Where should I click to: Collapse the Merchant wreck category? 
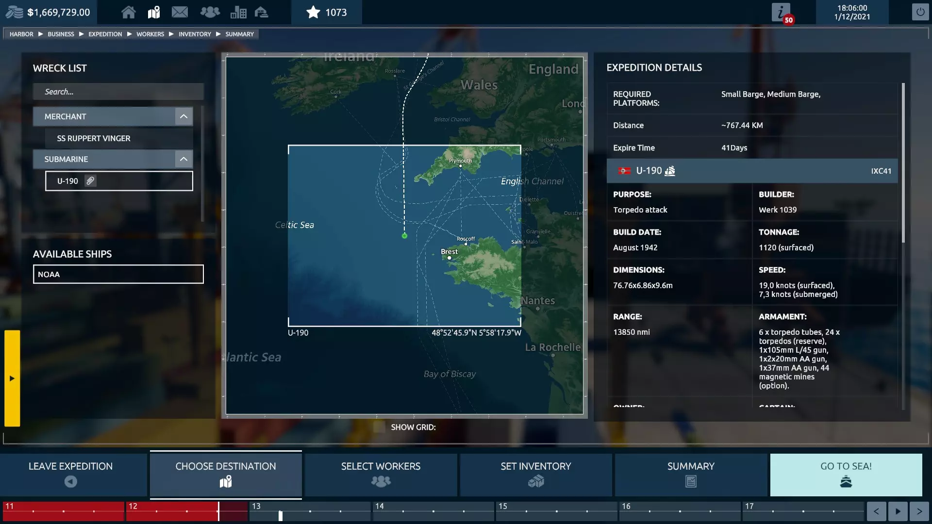(x=183, y=116)
